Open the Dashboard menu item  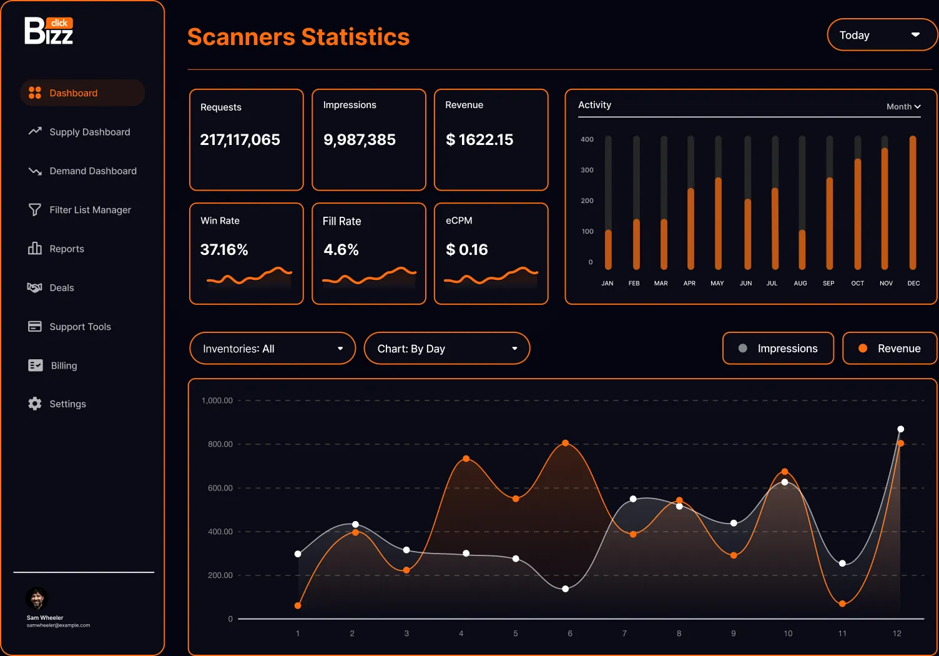click(x=82, y=93)
